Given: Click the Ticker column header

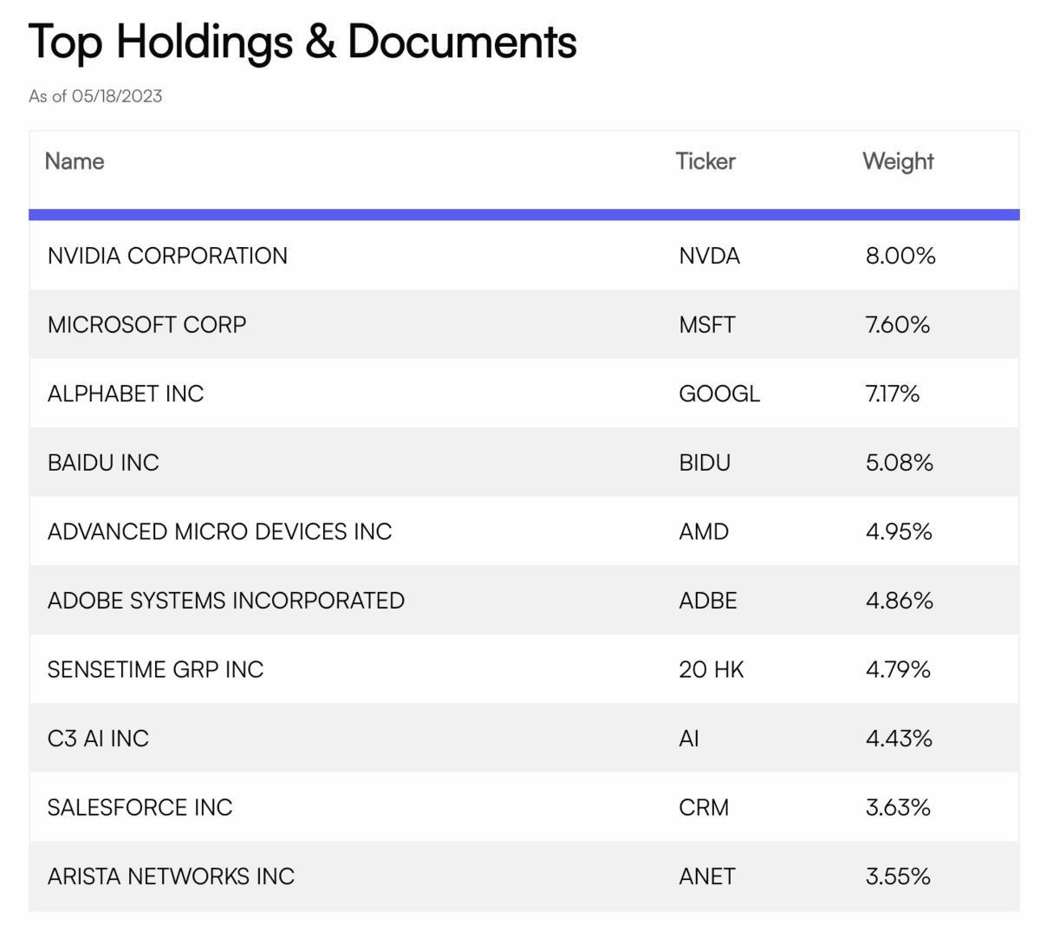Looking at the screenshot, I should (705, 162).
